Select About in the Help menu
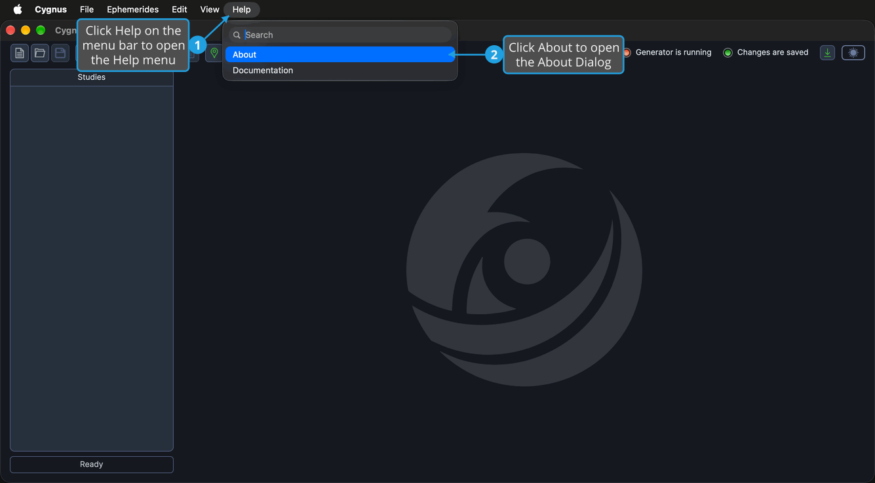This screenshot has width=875, height=483. click(340, 54)
